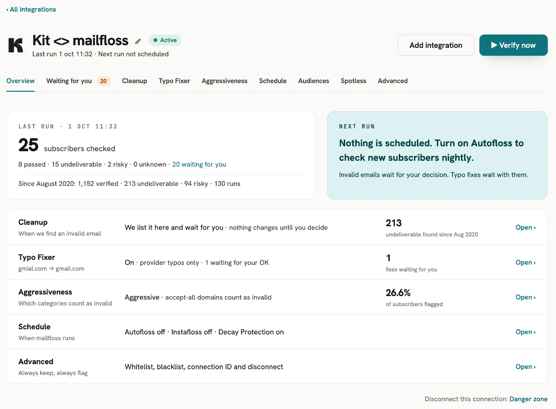
Task: Start verification with Verify now
Action: pos(513,45)
